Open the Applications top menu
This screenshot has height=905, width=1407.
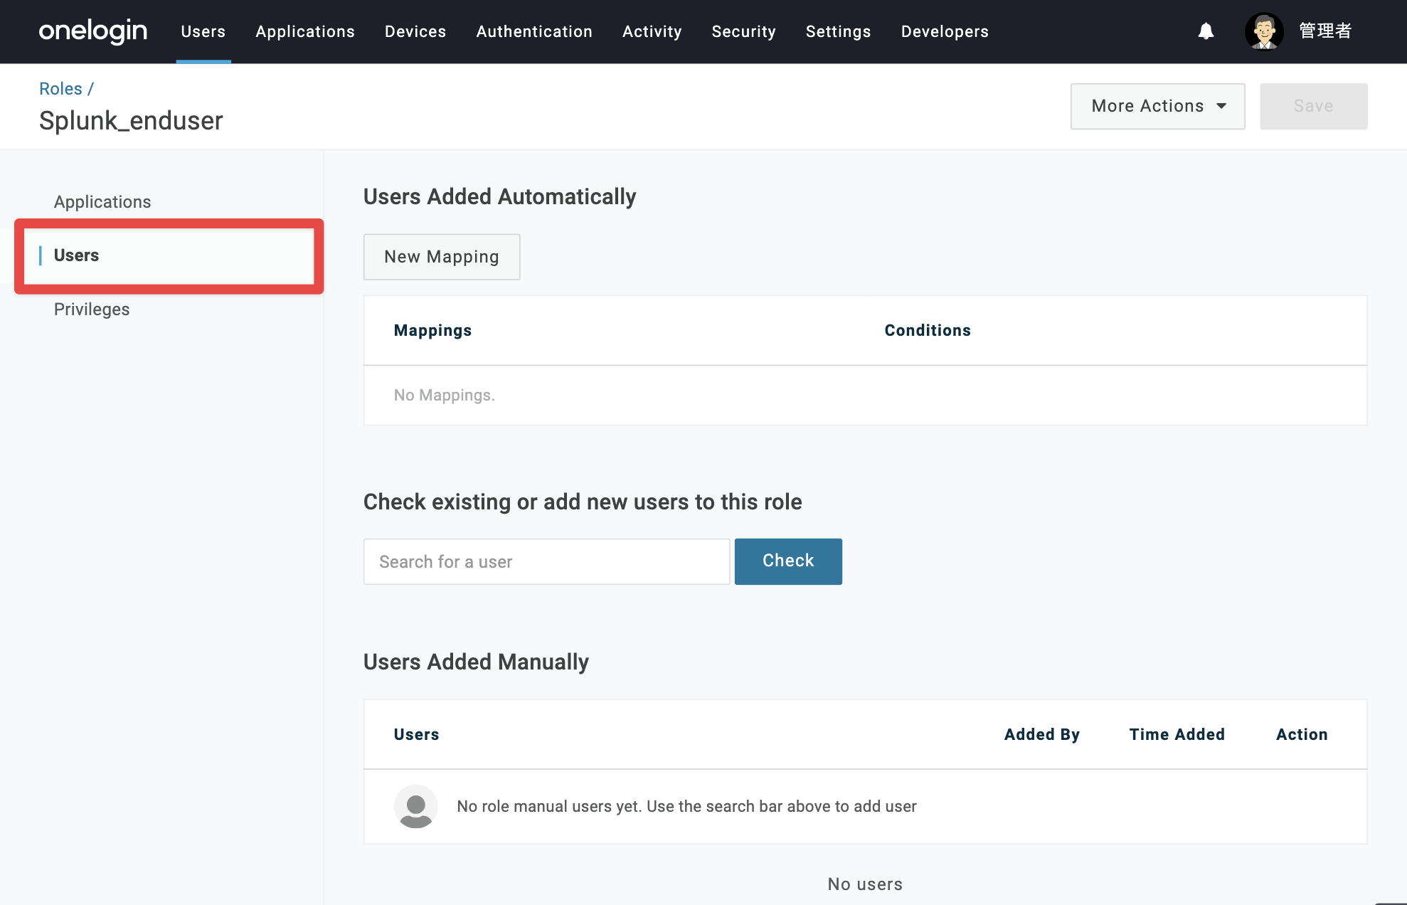click(x=305, y=31)
